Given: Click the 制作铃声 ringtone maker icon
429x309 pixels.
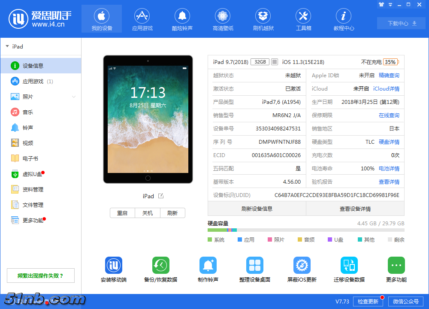Looking at the screenshot, I should (x=208, y=265).
